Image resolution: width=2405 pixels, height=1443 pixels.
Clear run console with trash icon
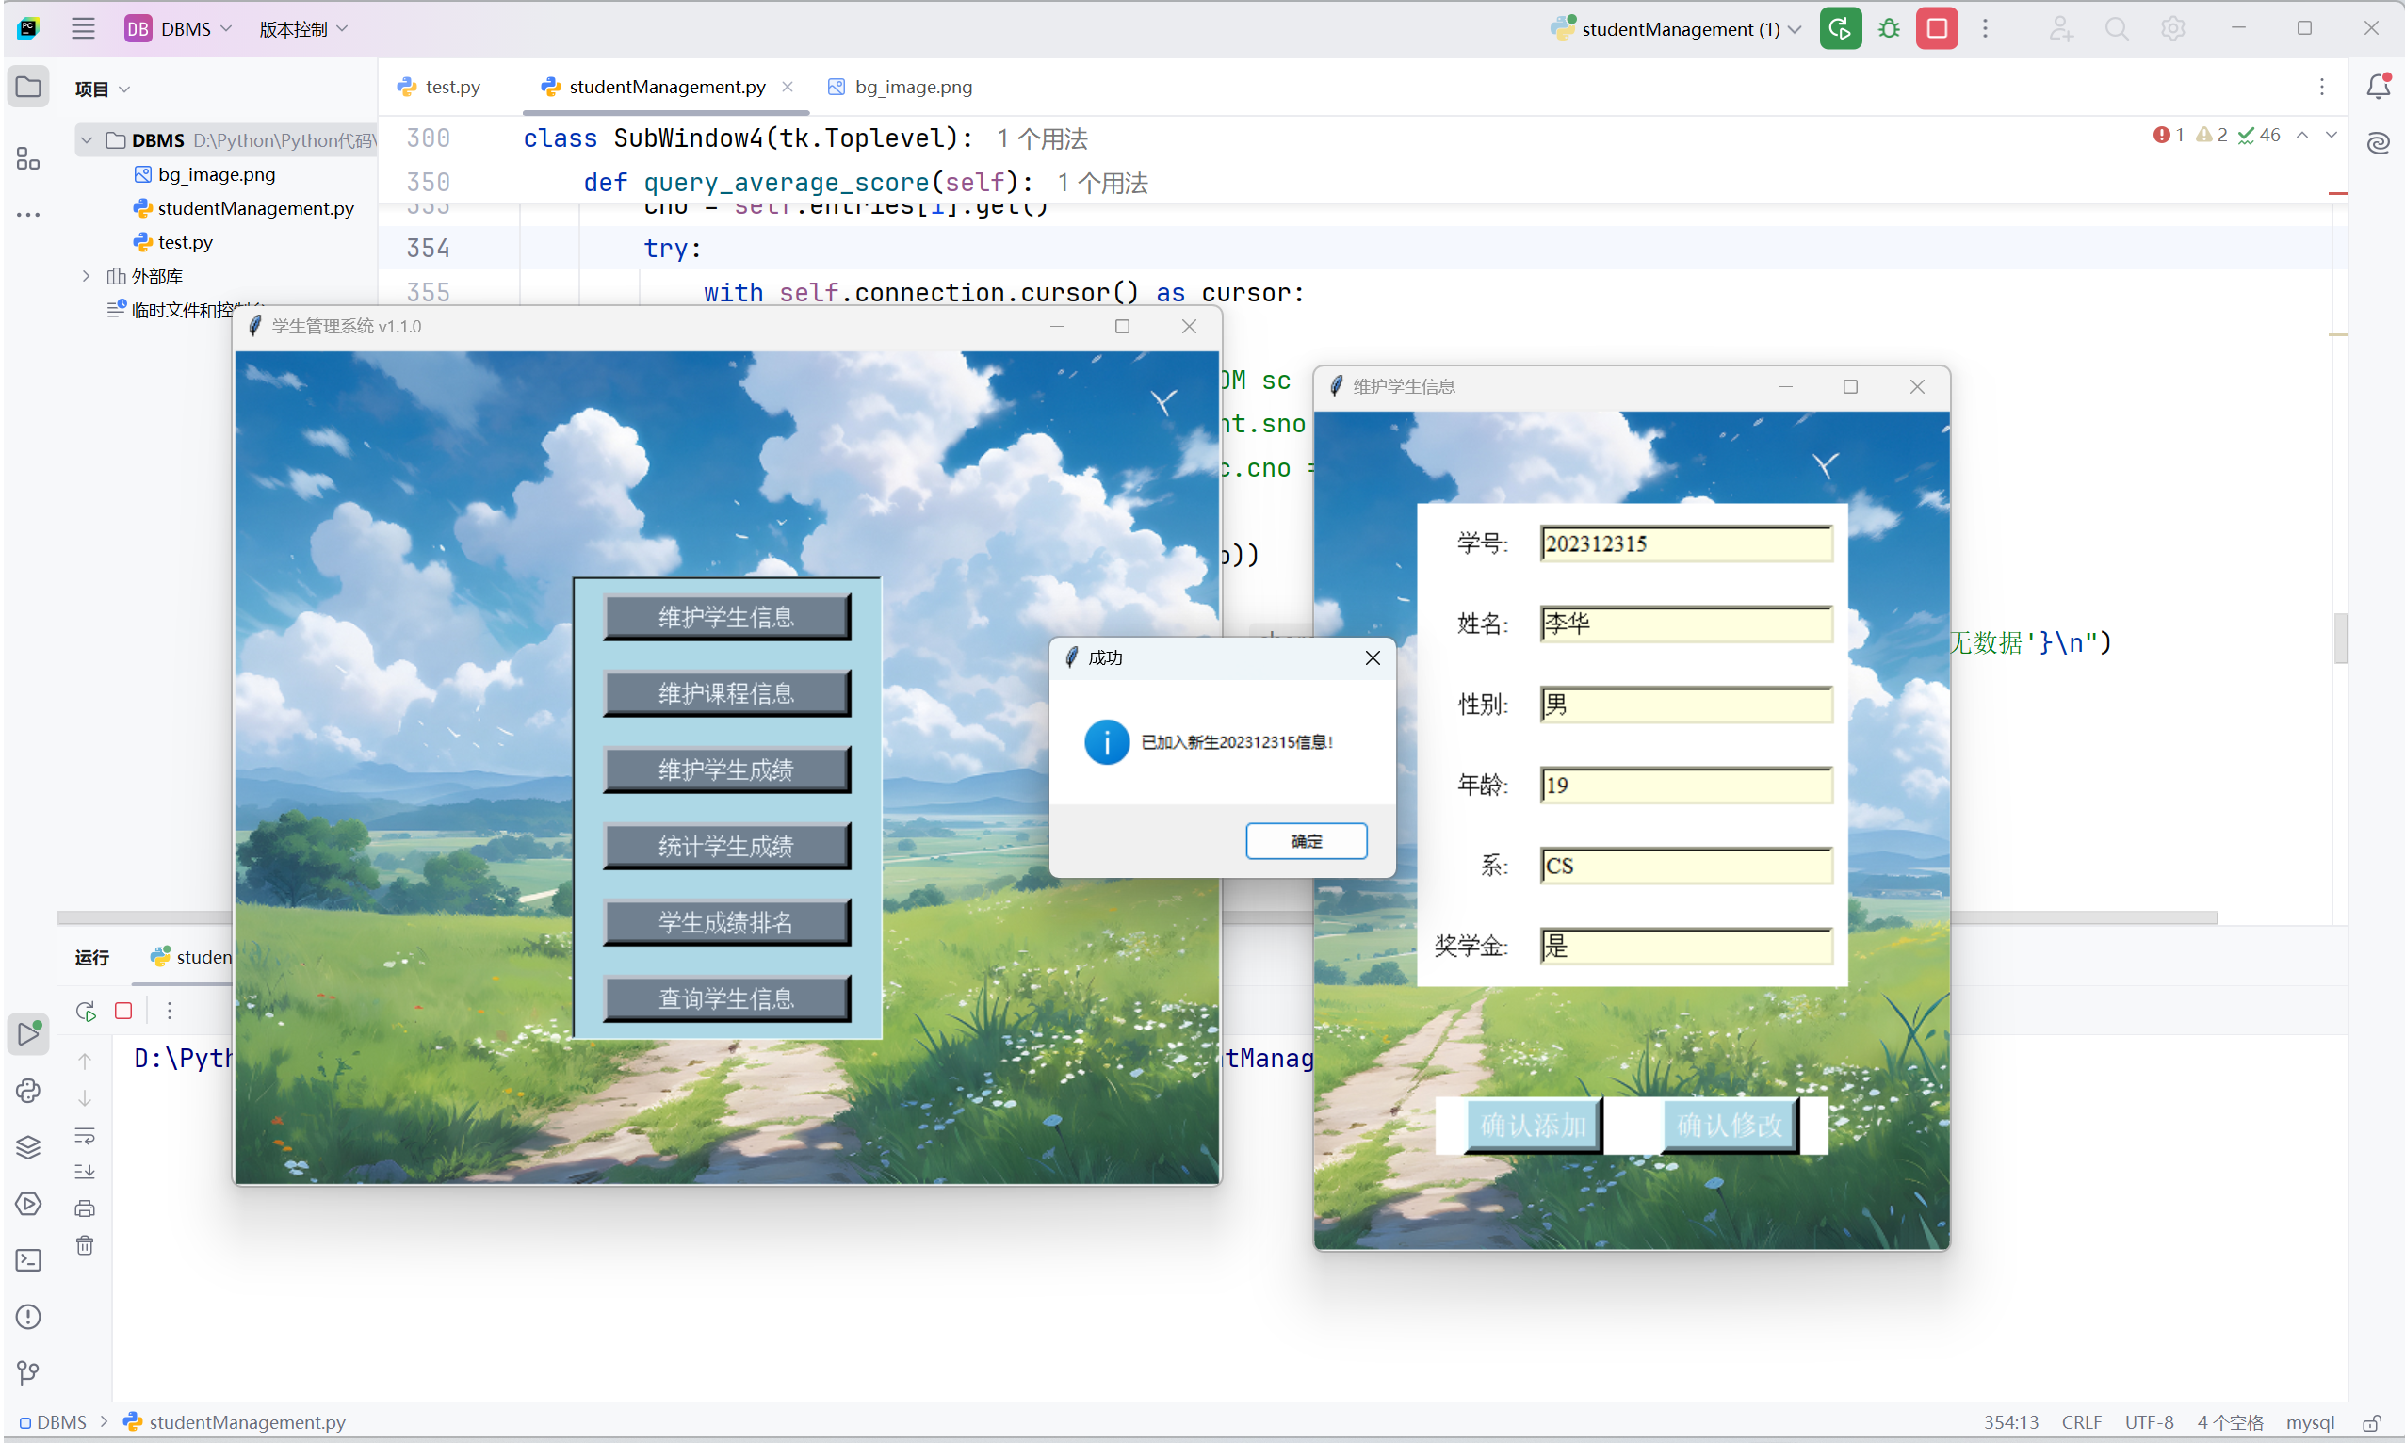coord(85,1245)
